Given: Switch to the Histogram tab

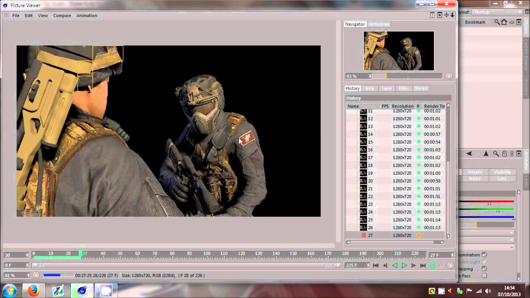Looking at the screenshot, I should pyautogui.click(x=379, y=24).
